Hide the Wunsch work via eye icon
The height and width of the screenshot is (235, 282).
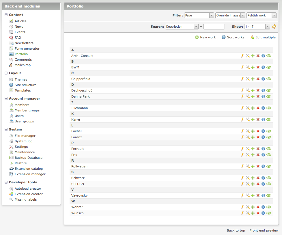(269, 213)
